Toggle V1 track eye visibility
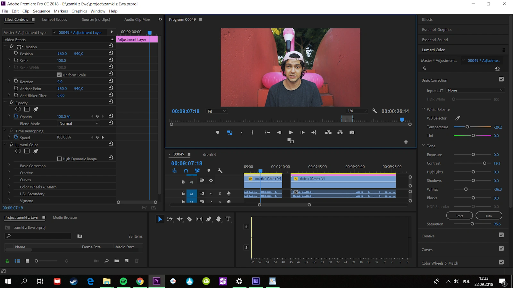 click(x=211, y=180)
